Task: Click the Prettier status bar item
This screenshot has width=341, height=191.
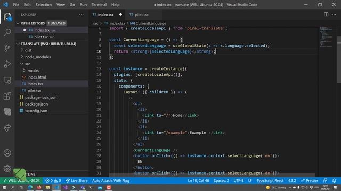Action: coord(309,180)
